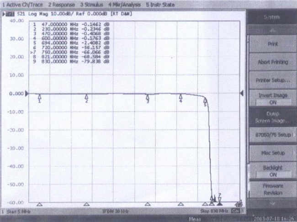Open the Mkr/Analysis menu
This screenshot has height=222, width=297.
tap(124, 5)
